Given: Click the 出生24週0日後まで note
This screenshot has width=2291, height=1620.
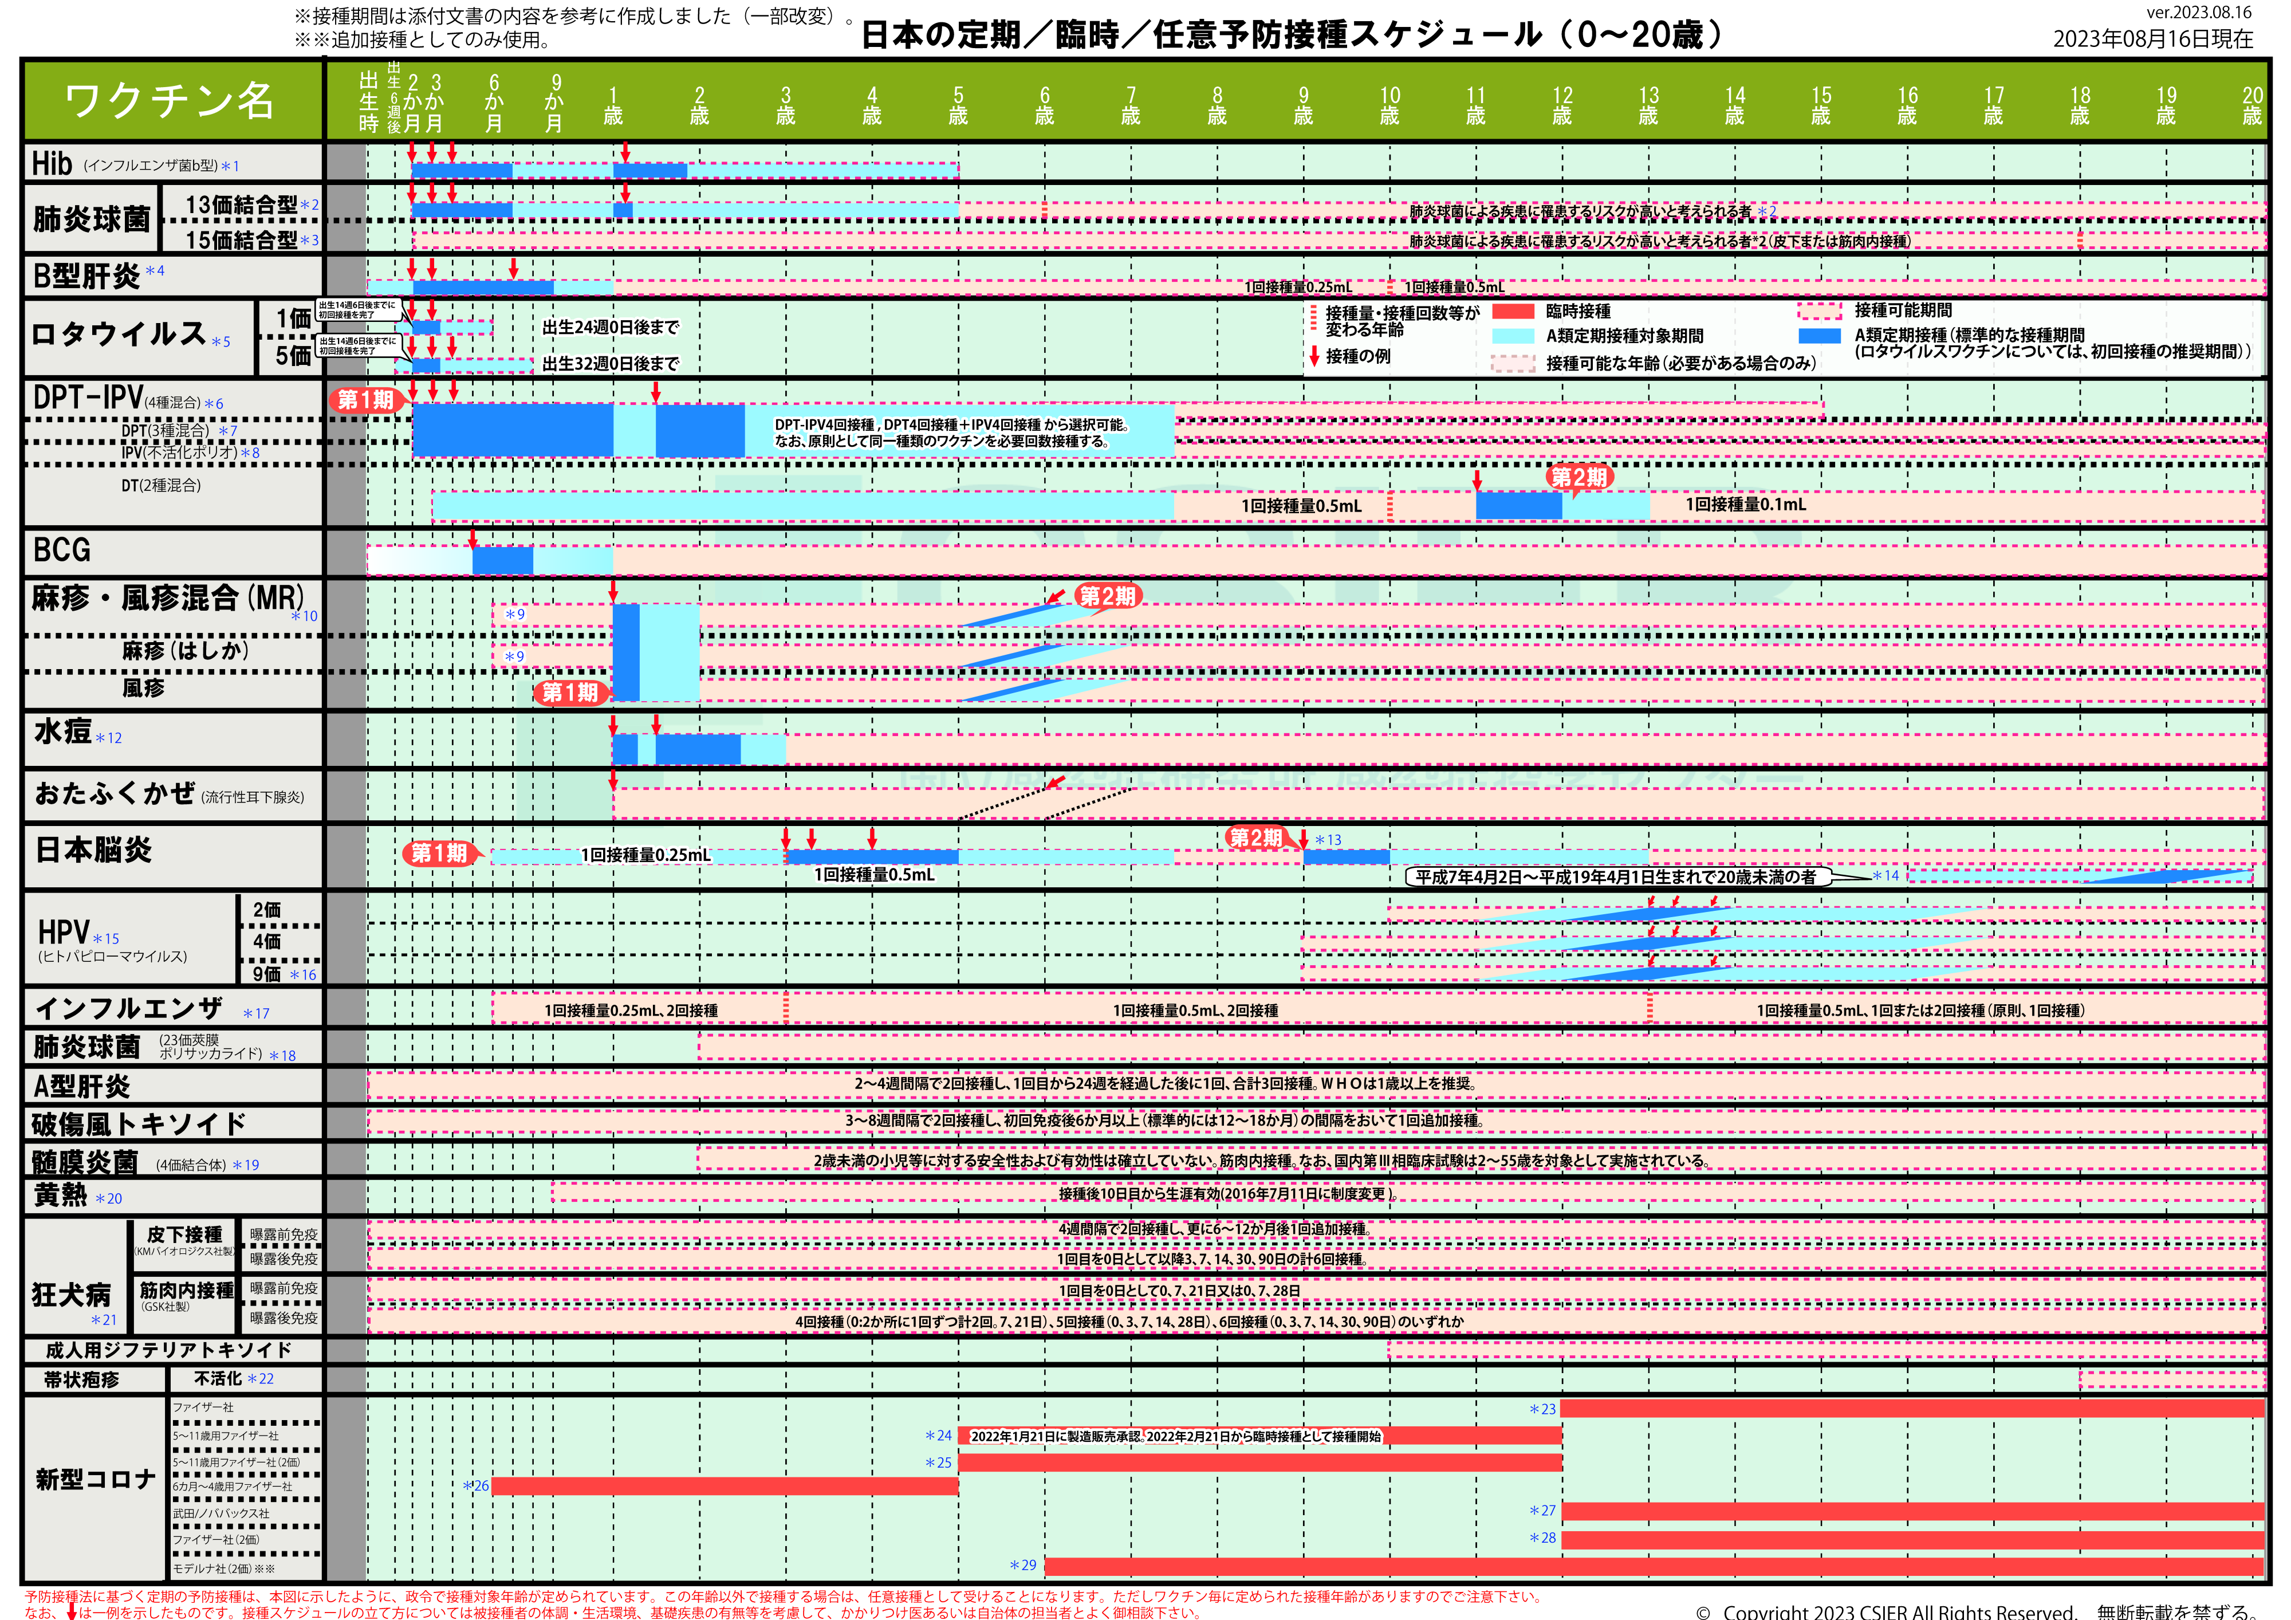Looking at the screenshot, I should pyautogui.click(x=611, y=328).
